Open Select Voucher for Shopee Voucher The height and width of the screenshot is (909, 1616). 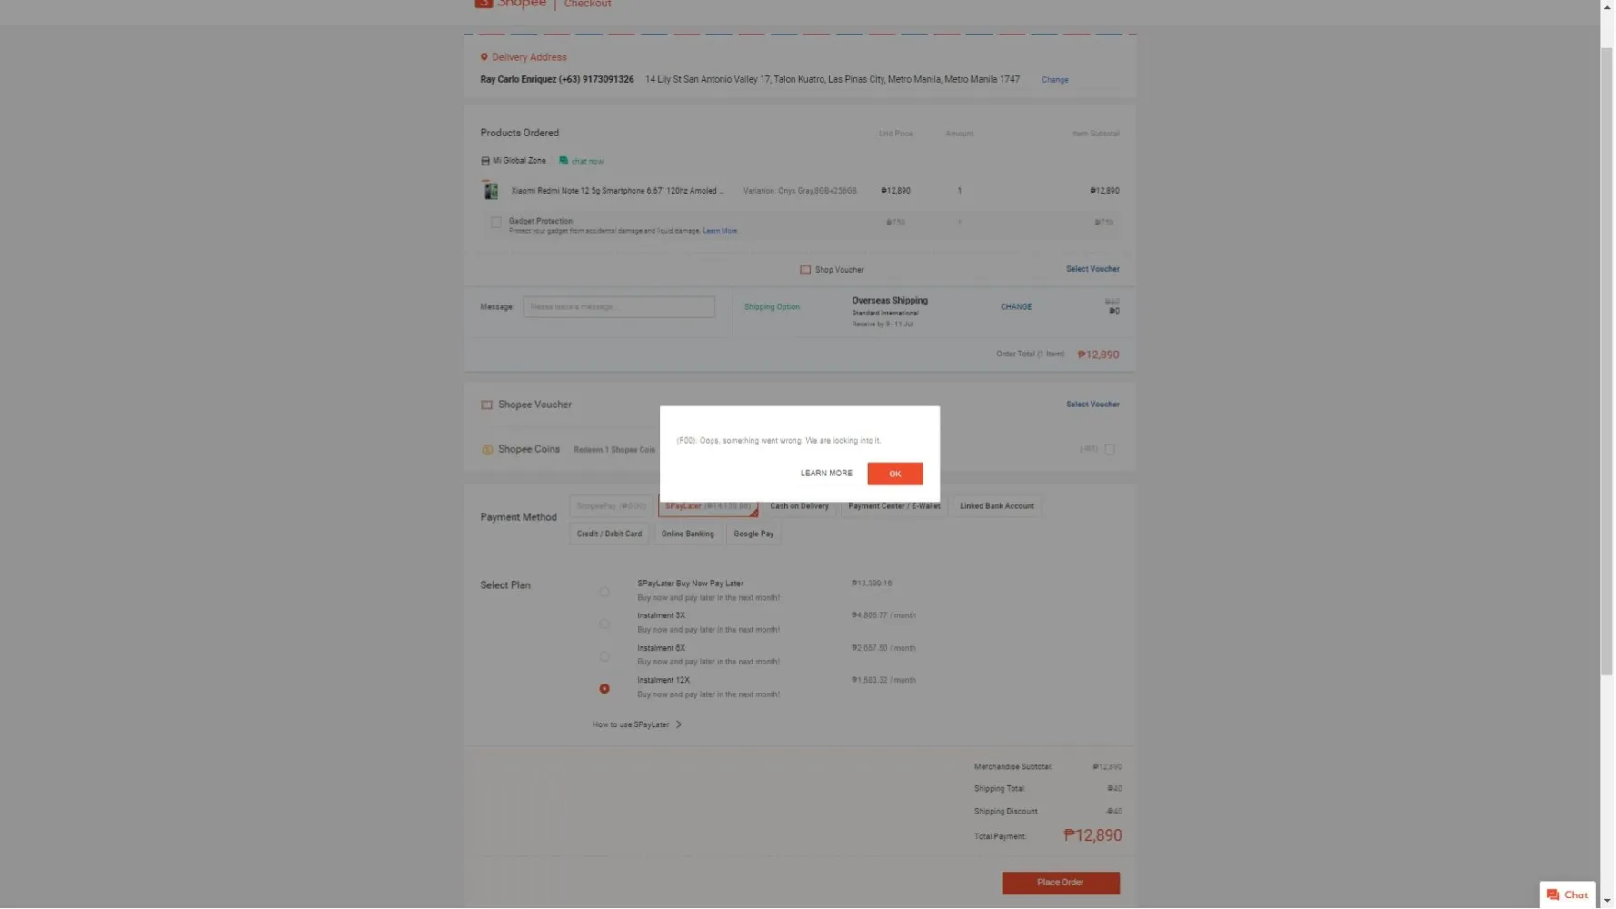click(1092, 405)
